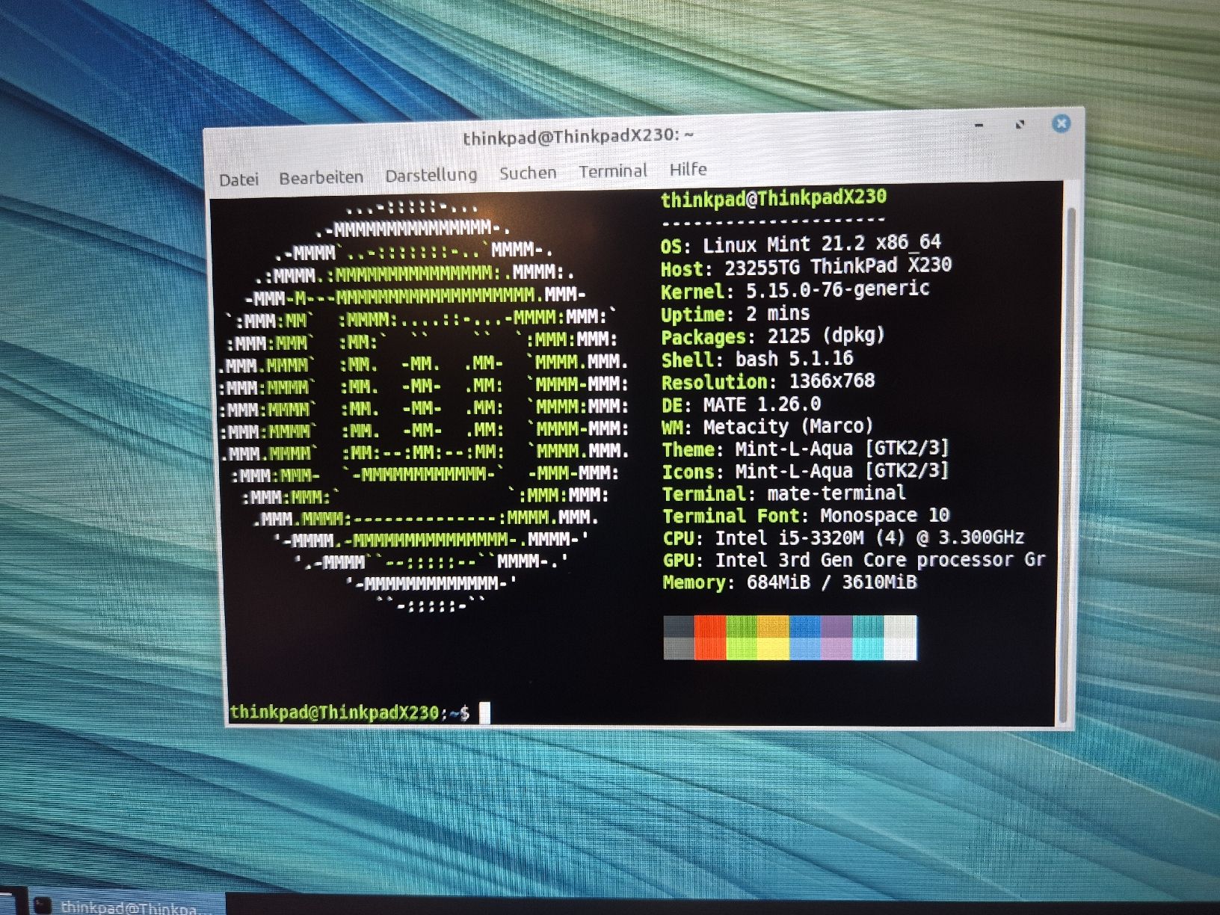This screenshot has width=1220, height=915.
Task: Click the 'CPU: Intel i5-3320M' line
Action: tap(844, 537)
